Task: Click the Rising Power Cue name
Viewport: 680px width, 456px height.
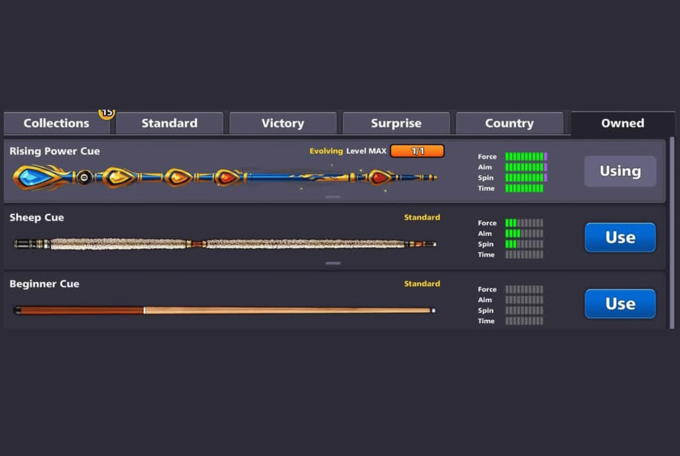Action: click(55, 151)
